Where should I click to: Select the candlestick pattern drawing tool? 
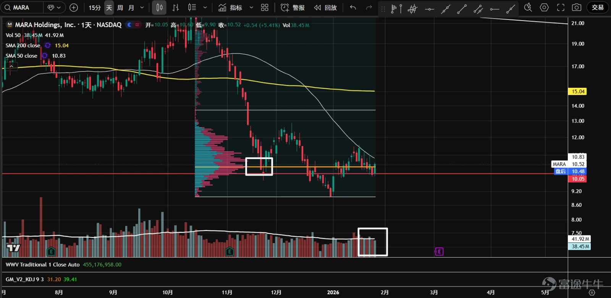click(x=412, y=9)
